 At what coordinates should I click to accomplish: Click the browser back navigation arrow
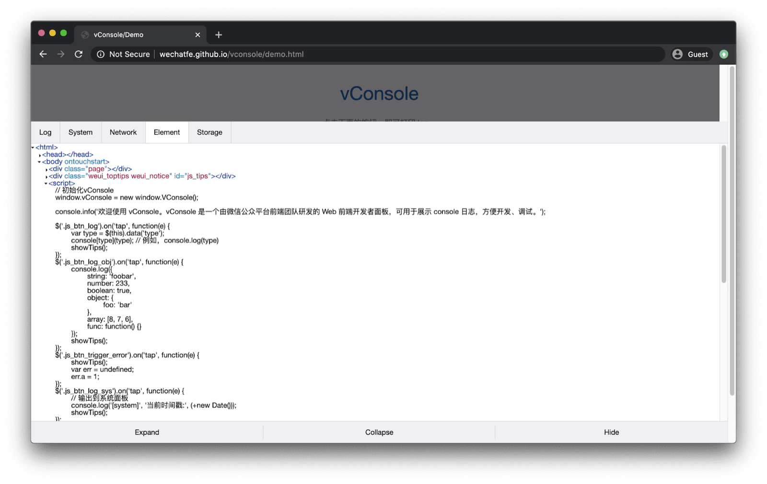point(43,54)
